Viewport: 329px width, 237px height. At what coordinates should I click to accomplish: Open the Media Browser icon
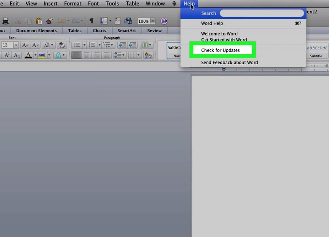coord(128,21)
